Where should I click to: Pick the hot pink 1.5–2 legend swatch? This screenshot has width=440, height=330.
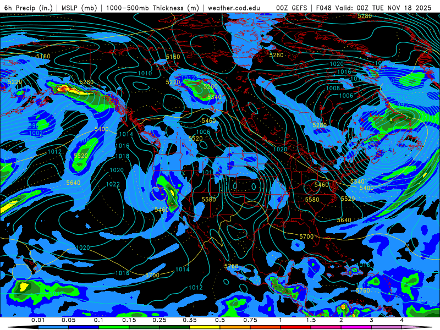click(x=326, y=327)
